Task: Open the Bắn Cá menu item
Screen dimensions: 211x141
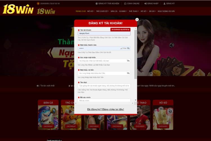Action: tap(114, 11)
